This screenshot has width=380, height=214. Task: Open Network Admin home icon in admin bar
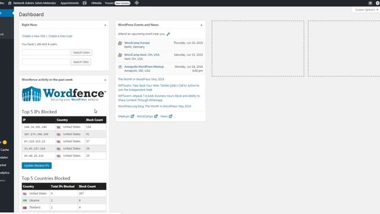pos(9,3)
